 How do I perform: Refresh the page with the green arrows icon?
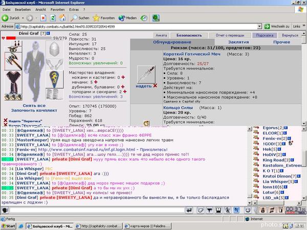[53, 18]
